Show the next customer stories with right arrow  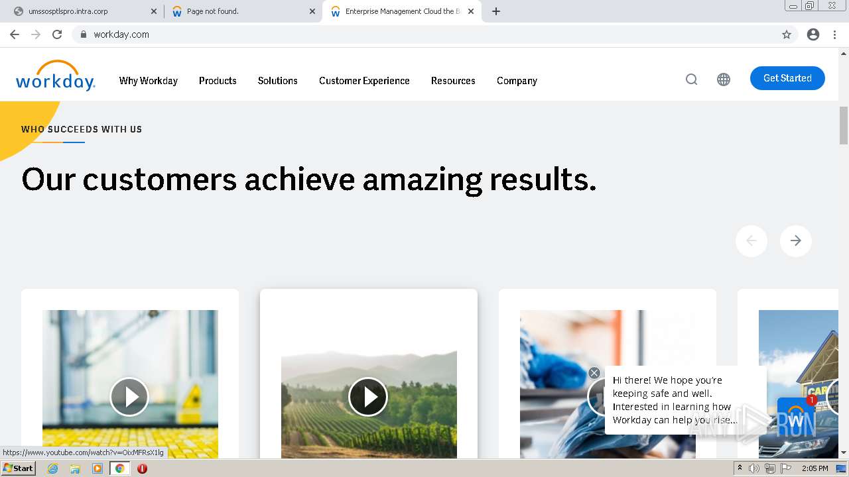tap(796, 240)
